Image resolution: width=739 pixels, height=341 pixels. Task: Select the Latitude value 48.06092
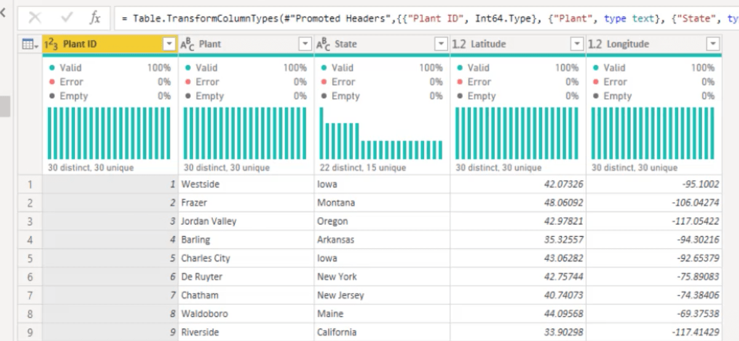(x=518, y=202)
